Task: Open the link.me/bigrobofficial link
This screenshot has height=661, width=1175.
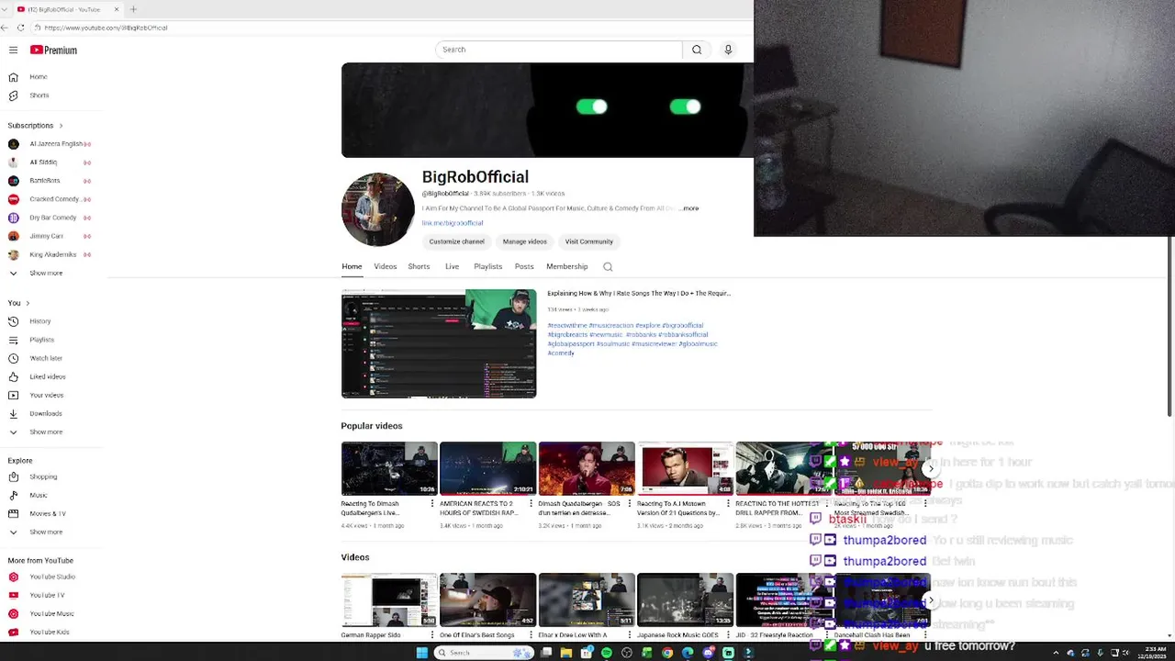Action: pyautogui.click(x=453, y=223)
